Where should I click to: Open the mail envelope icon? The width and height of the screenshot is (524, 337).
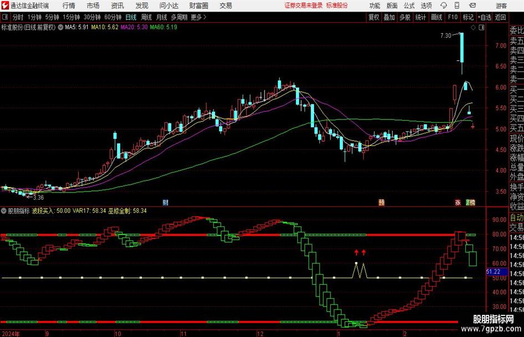(x=472, y=6)
